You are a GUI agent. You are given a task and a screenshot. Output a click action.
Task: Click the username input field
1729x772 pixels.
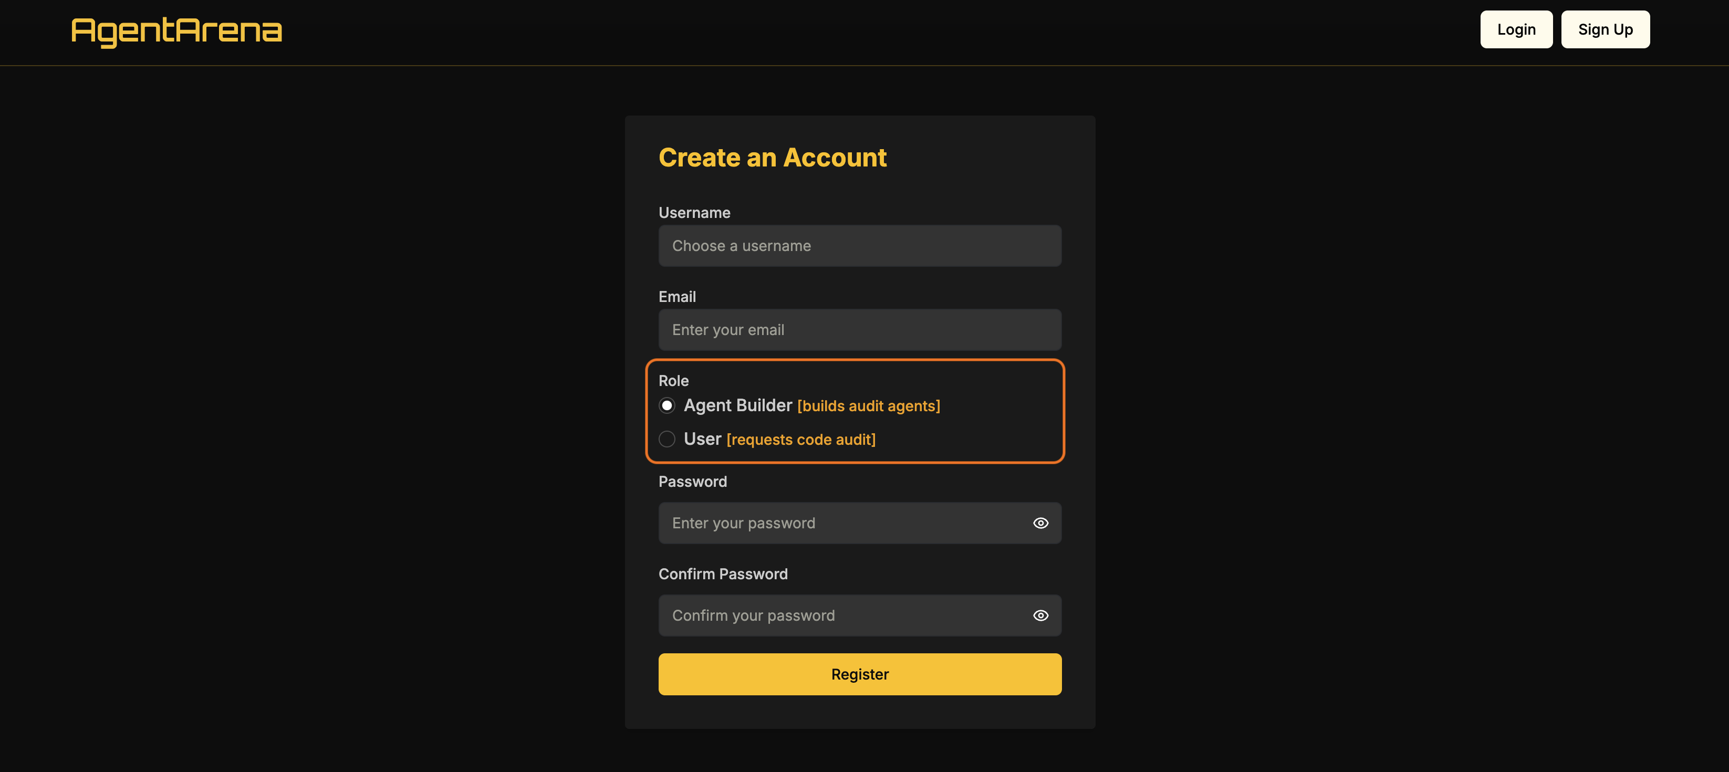coord(860,246)
